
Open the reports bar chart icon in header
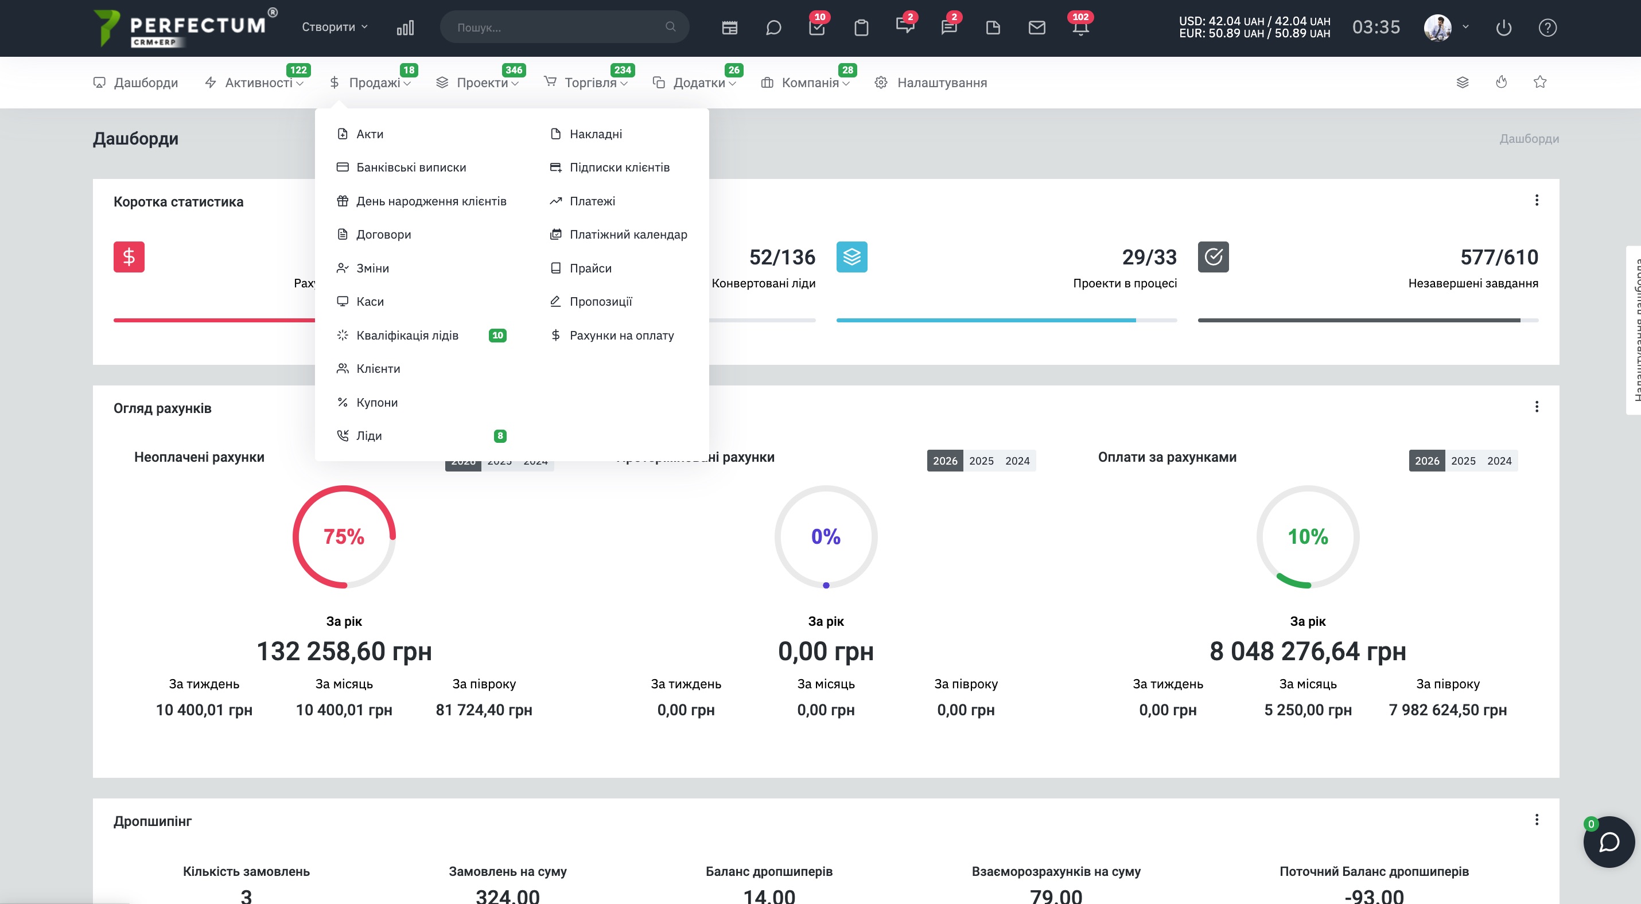pyautogui.click(x=405, y=28)
